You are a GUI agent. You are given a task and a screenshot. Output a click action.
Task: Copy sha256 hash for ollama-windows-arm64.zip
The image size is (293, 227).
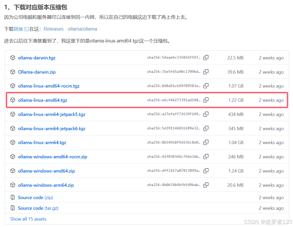pyautogui.click(x=206, y=185)
